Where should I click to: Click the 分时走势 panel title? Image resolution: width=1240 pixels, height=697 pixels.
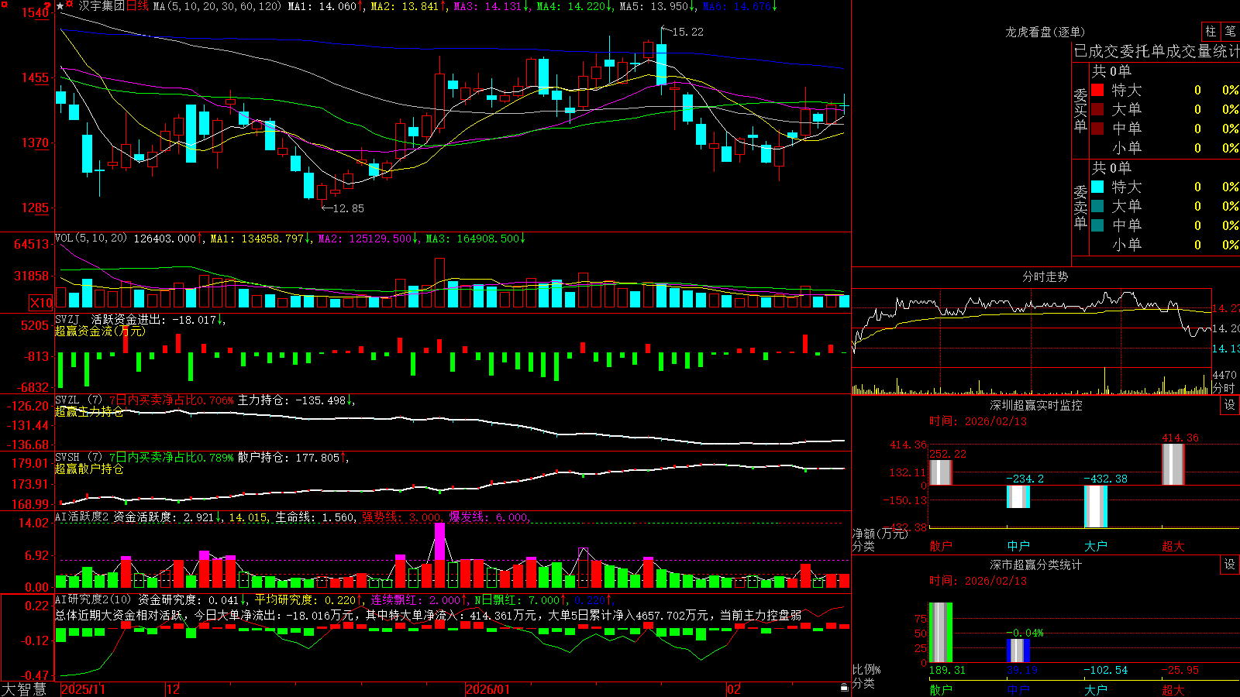coord(1045,276)
